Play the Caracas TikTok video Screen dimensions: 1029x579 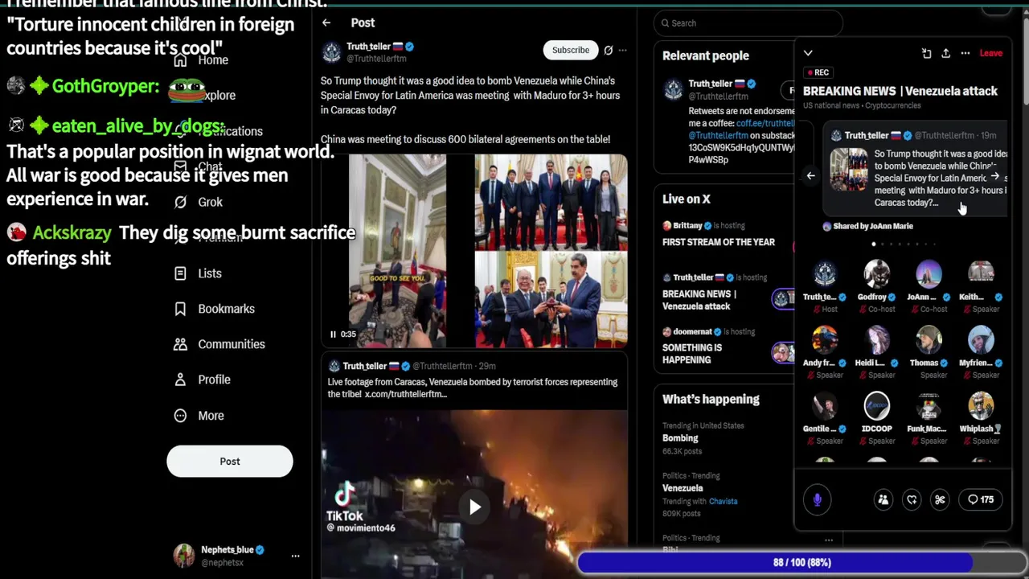click(474, 507)
